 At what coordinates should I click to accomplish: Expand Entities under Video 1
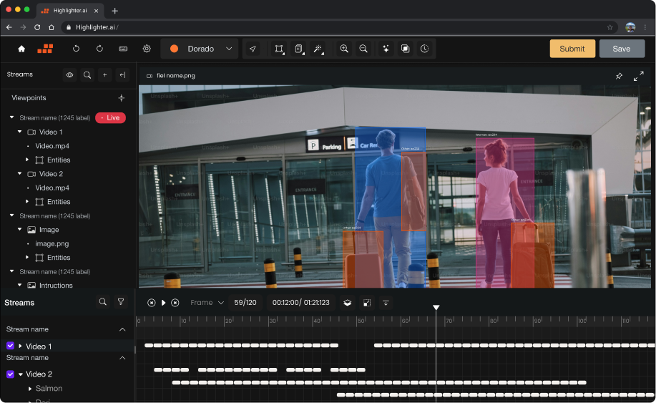coord(27,160)
